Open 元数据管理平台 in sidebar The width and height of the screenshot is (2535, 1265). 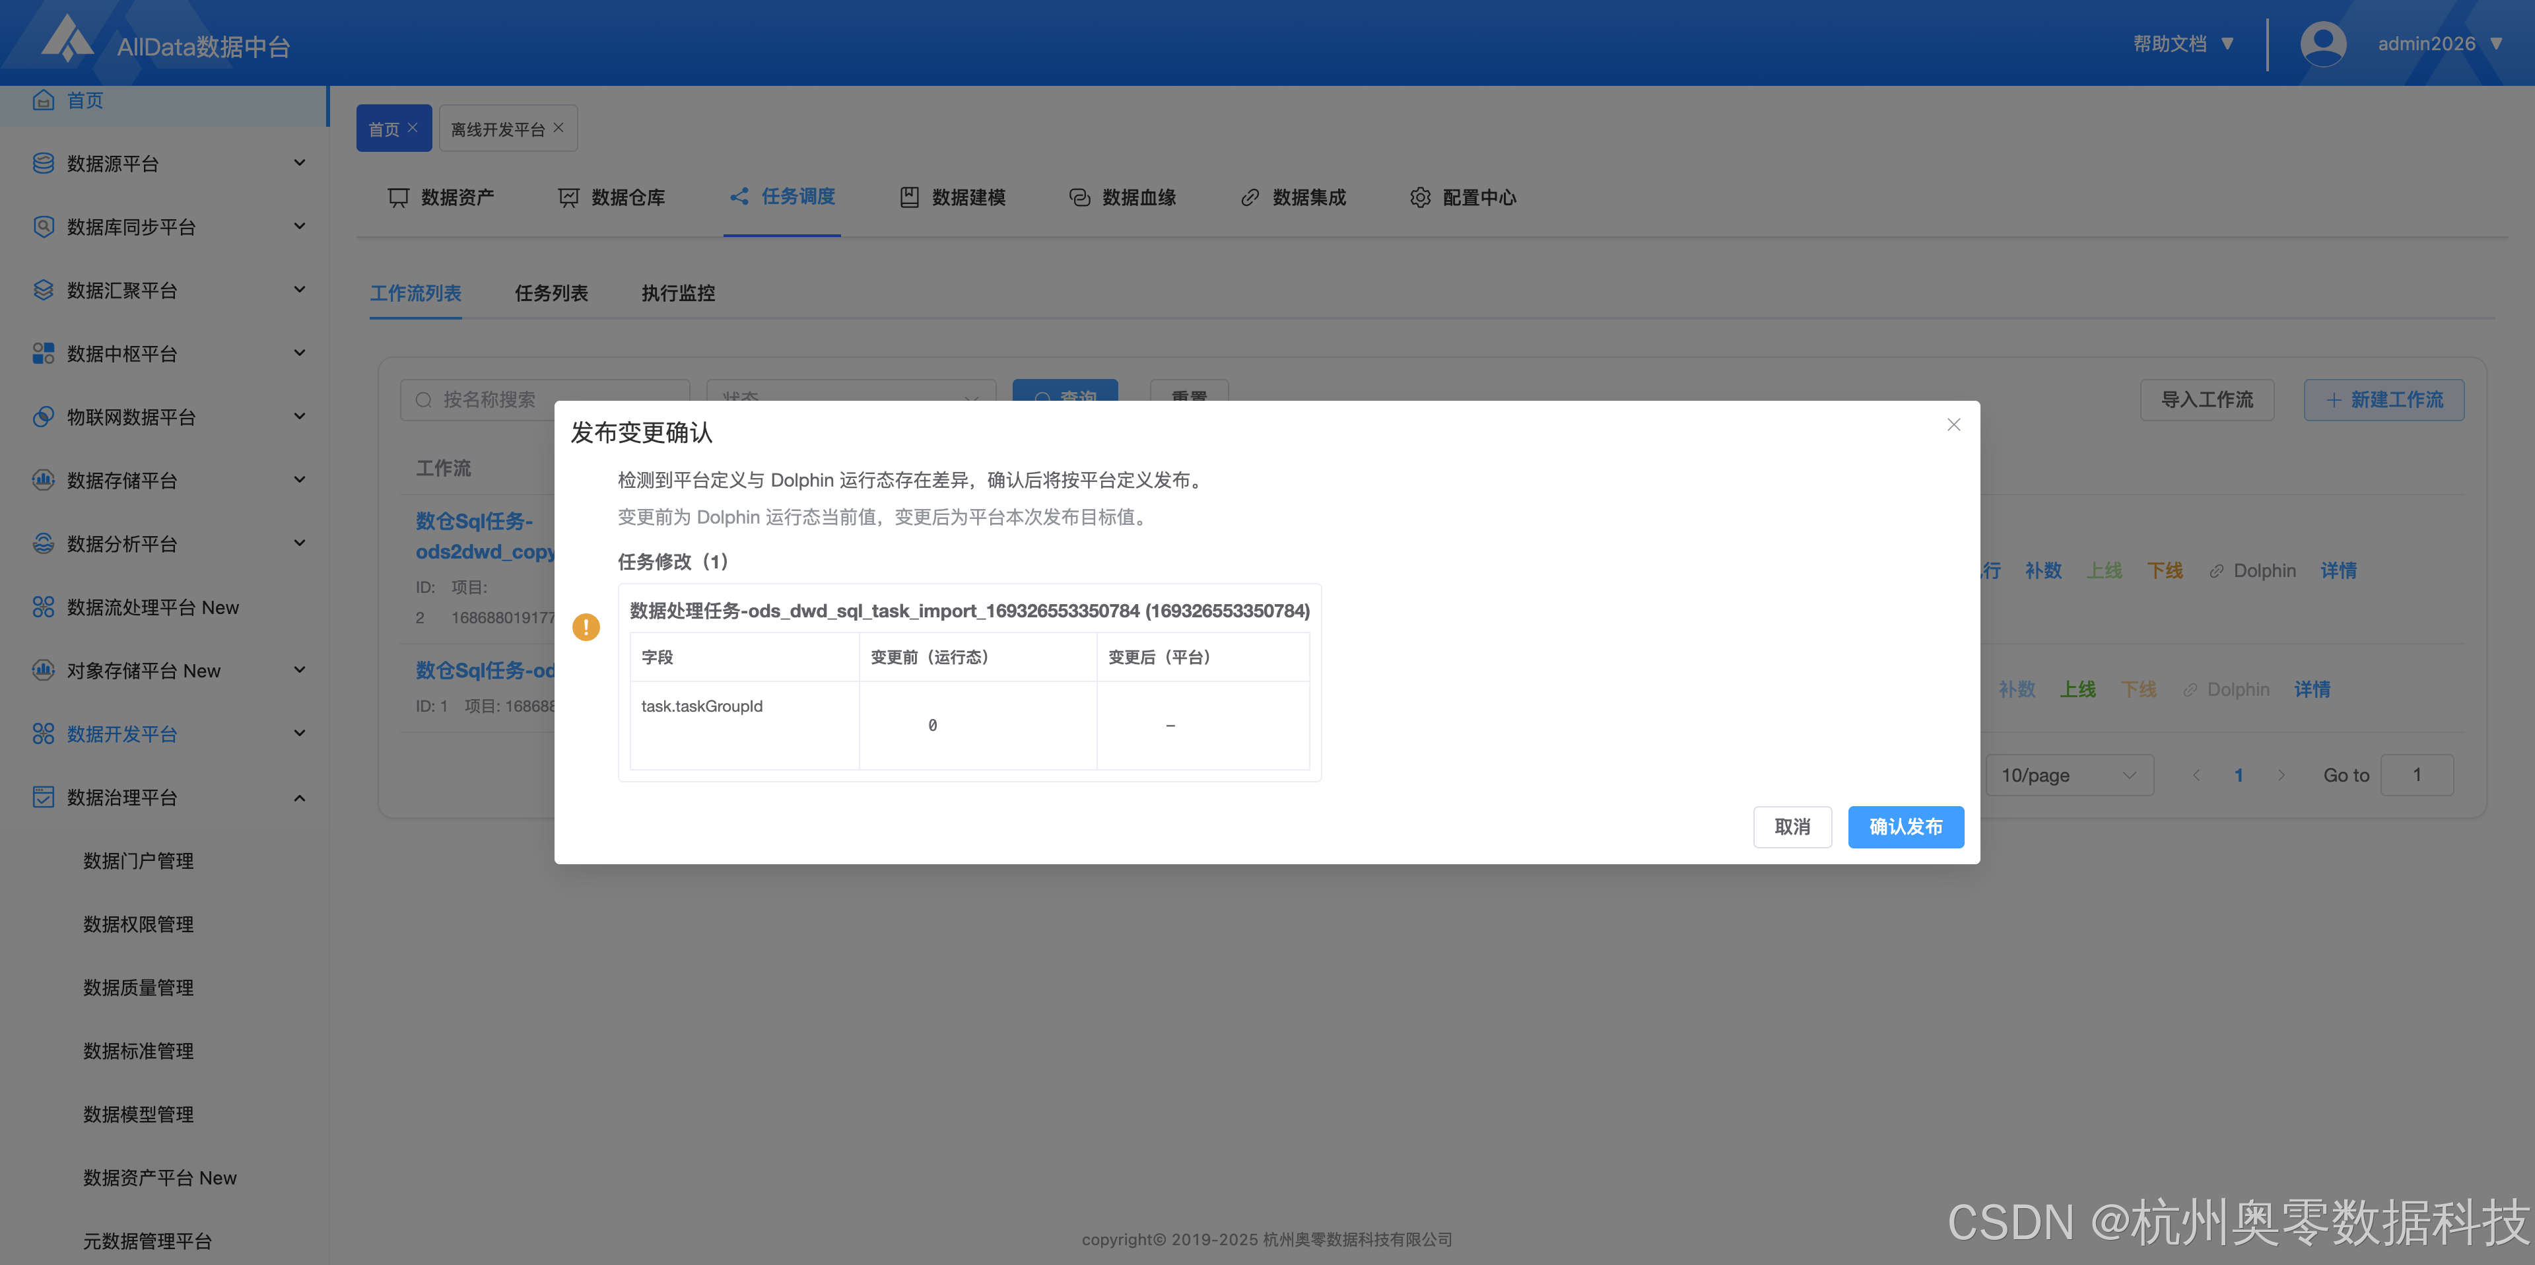(148, 1241)
